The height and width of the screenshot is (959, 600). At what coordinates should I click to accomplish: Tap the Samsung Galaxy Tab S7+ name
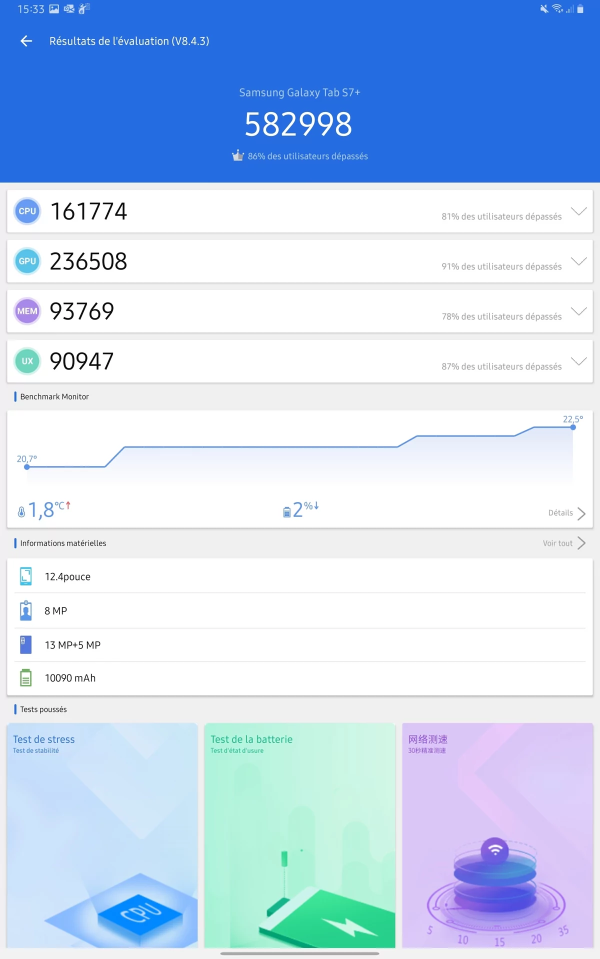click(299, 92)
